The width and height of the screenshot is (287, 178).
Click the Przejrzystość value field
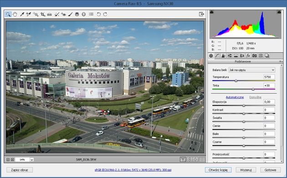[x=269, y=154]
